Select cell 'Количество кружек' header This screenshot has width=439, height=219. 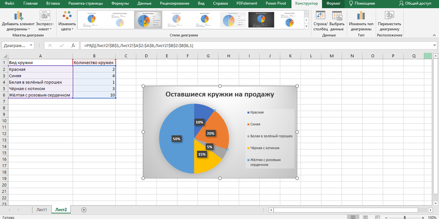click(94, 63)
